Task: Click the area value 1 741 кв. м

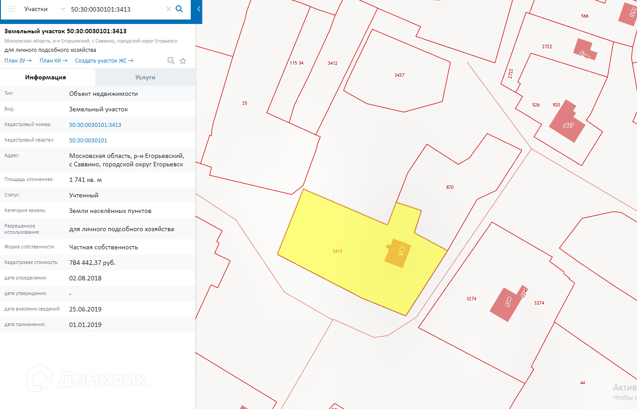Action: tap(86, 180)
